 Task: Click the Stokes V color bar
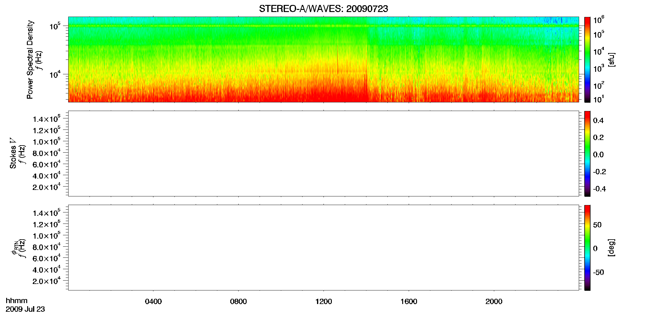click(x=587, y=154)
